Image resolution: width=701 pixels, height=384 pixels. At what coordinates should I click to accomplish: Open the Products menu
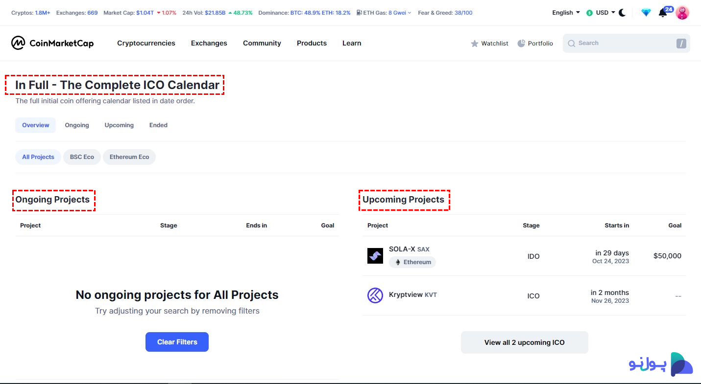pyautogui.click(x=312, y=43)
